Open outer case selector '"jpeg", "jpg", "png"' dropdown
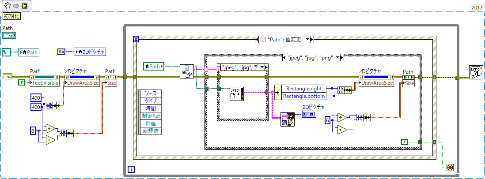This screenshot has height=179, width=485. pos(338,57)
